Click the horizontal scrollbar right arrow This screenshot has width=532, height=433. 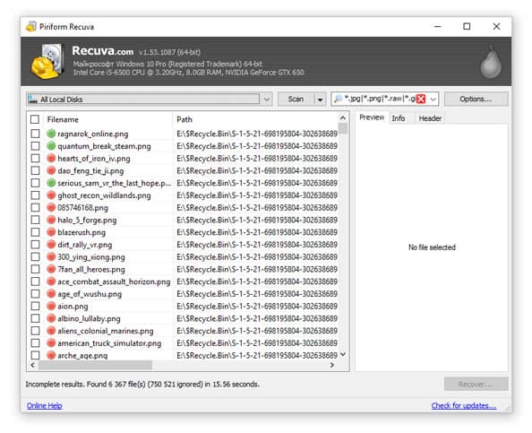[332, 365]
